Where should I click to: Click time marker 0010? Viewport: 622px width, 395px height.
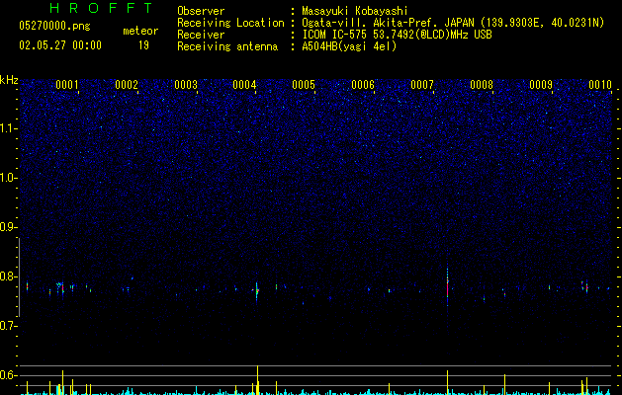click(600, 85)
